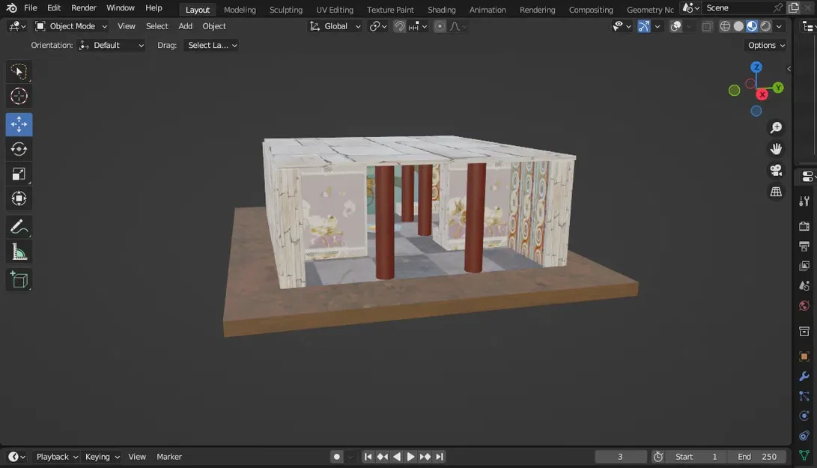Select the Cursor tool in toolbar

click(19, 97)
